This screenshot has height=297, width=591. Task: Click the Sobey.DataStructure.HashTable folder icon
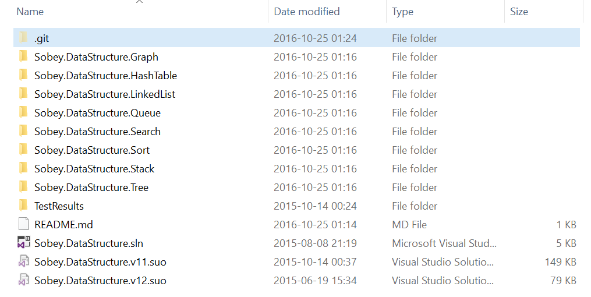coord(23,76)
